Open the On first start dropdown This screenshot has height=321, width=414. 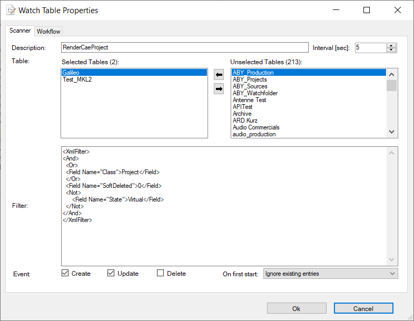(x=330, y=274)
